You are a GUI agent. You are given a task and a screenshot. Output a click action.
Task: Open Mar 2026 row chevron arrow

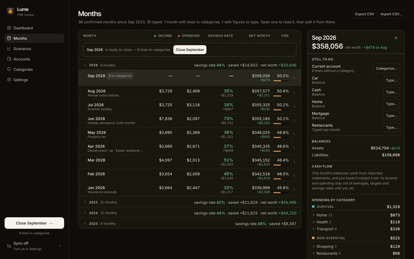click(294, 162)
